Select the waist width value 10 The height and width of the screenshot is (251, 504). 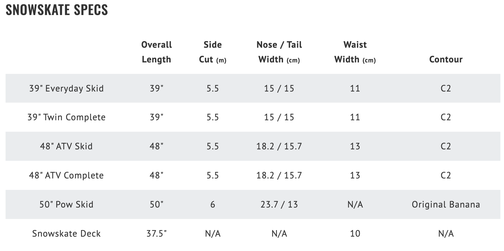pyautogui.click(x=355, y=233)
